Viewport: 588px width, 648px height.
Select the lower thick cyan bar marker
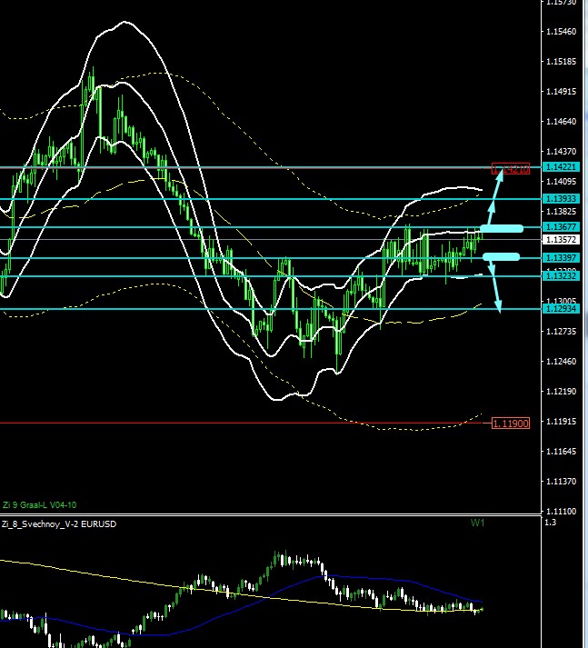pyautogui.click(x=501, y=257)
